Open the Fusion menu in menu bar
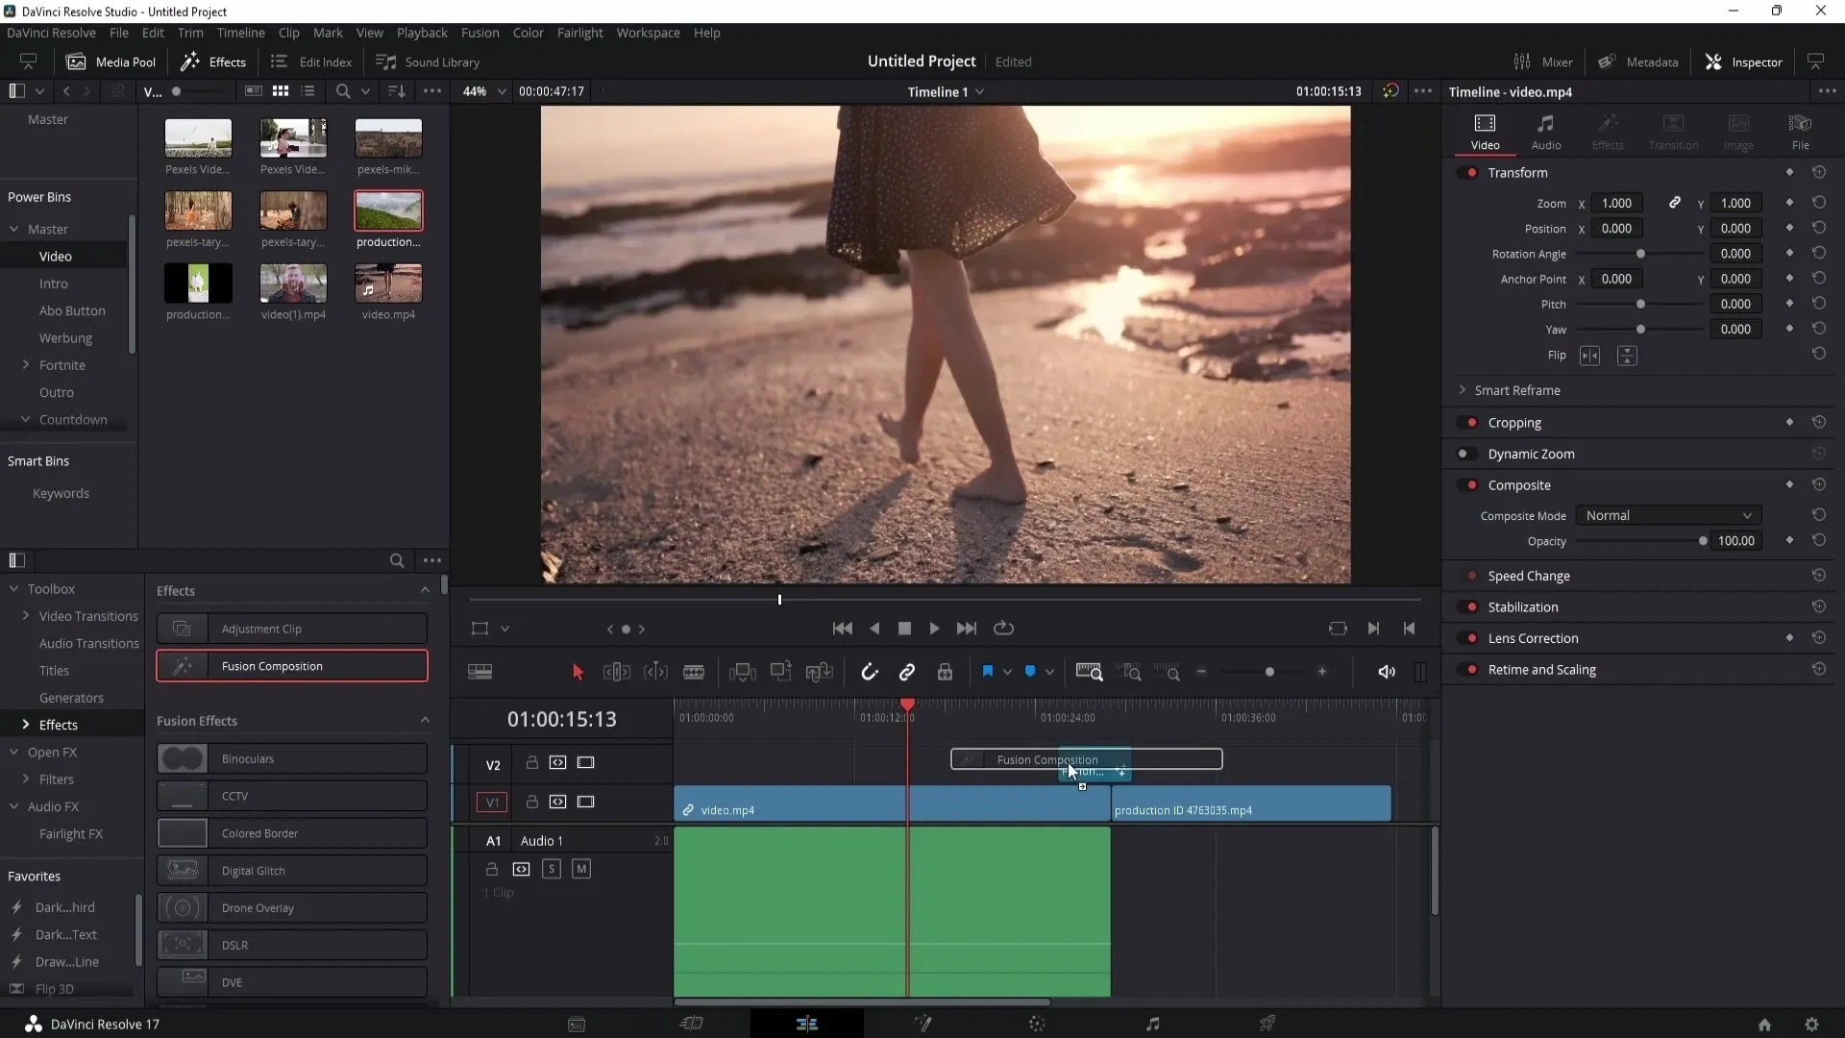Screen dimensions: 1845x1038 coord(478,32)
